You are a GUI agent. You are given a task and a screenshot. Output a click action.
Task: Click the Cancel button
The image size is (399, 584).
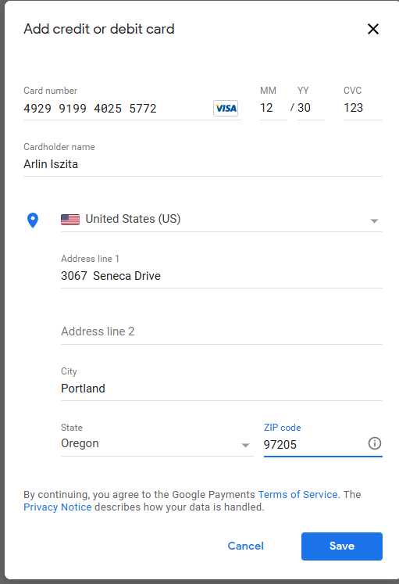click(x=245, y=546)
